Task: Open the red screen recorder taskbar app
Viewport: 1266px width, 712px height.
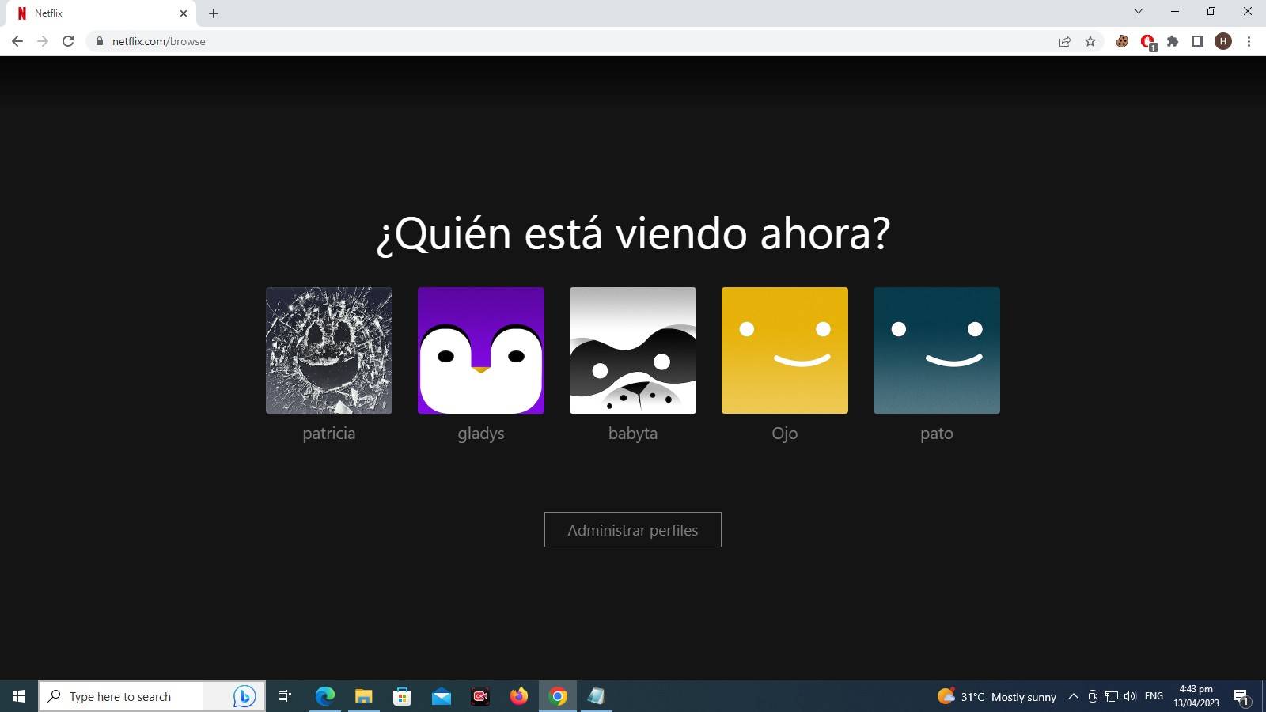Action: [480, 696]
